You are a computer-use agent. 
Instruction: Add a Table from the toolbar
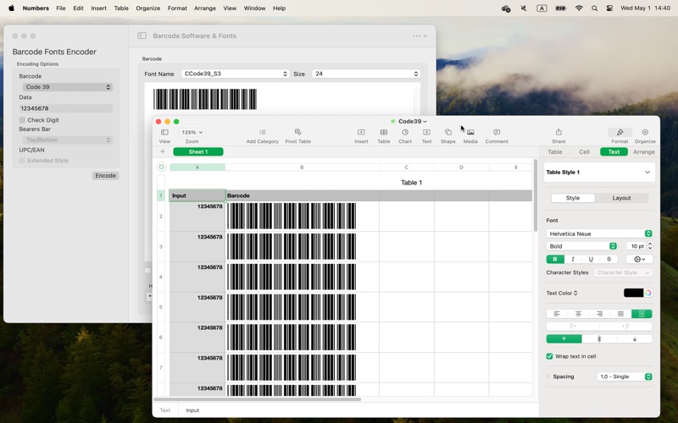(384, 132)
